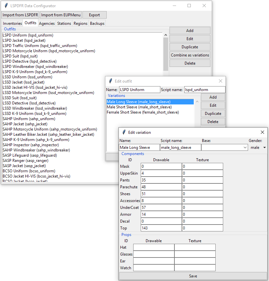Click the UnderCoat Drawable field
This screenshot has width=269, height=281.
point(161,207)
